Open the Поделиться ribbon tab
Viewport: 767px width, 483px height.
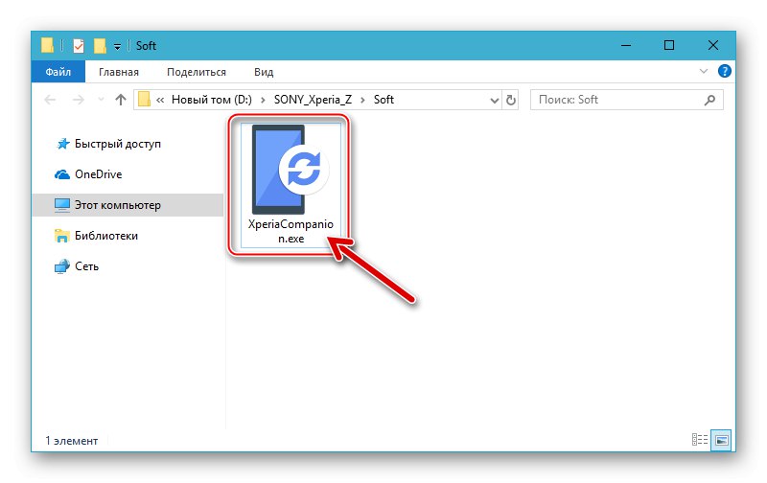pos(197,72)
